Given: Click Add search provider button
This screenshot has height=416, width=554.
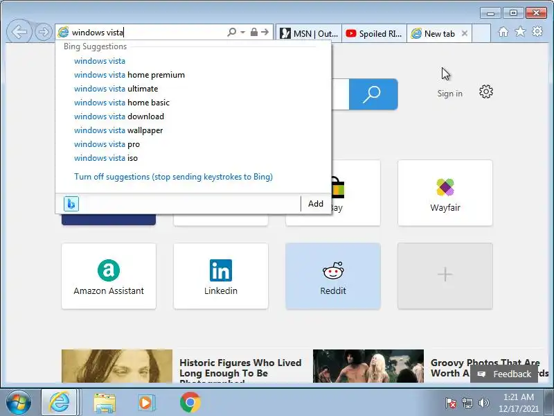Looking at the screenshot, I should click(x=316, y=204).
